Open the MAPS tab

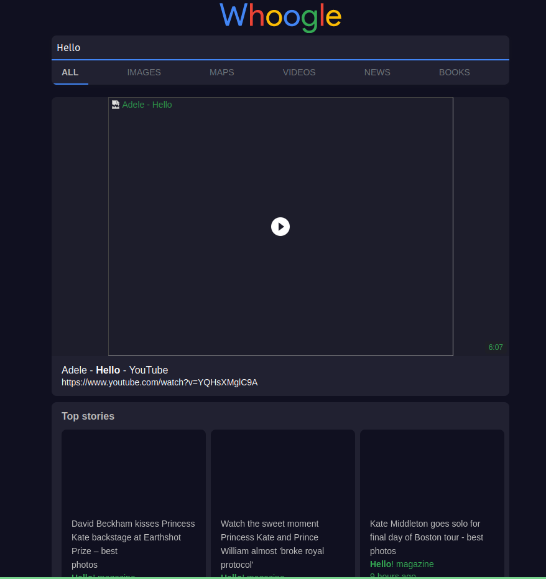(222, 72)
